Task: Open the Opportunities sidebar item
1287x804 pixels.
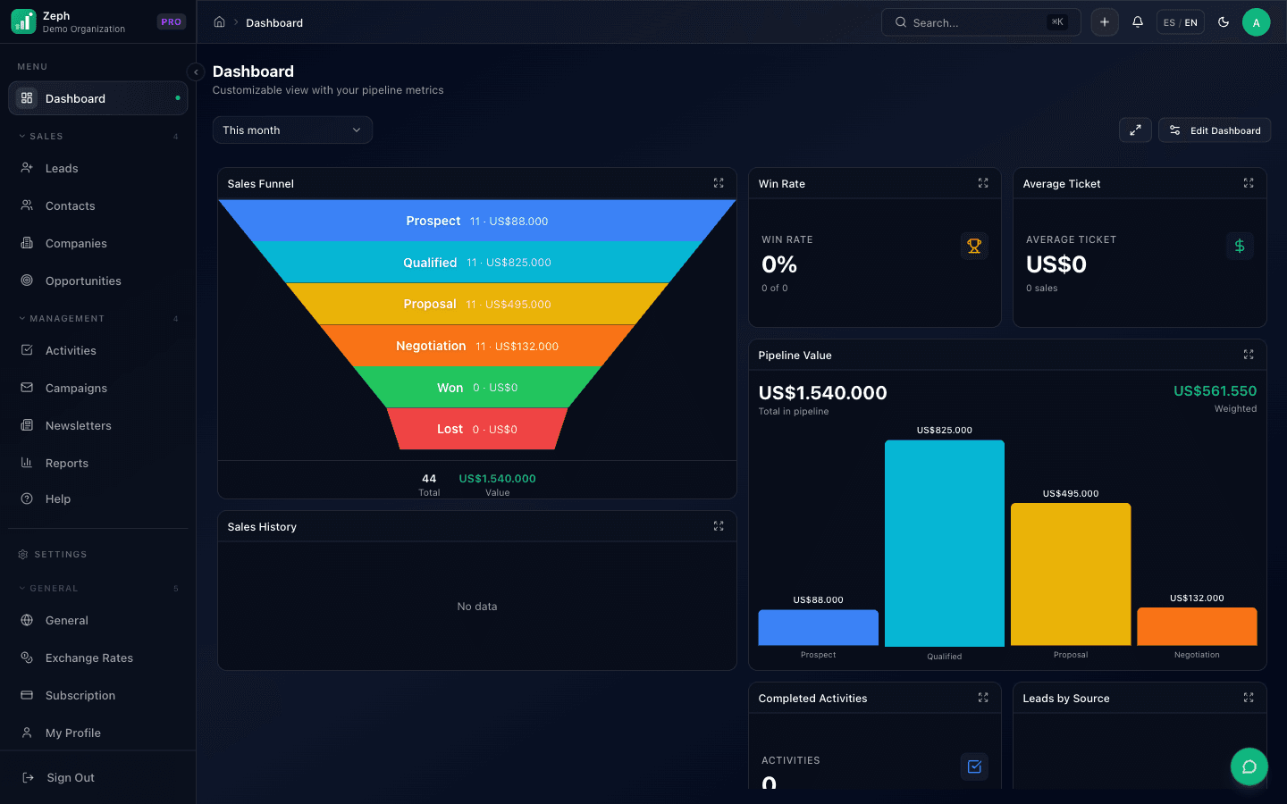Action: click(x=83, y=281)
